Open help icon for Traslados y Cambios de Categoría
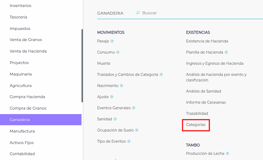 click(161, 74)
